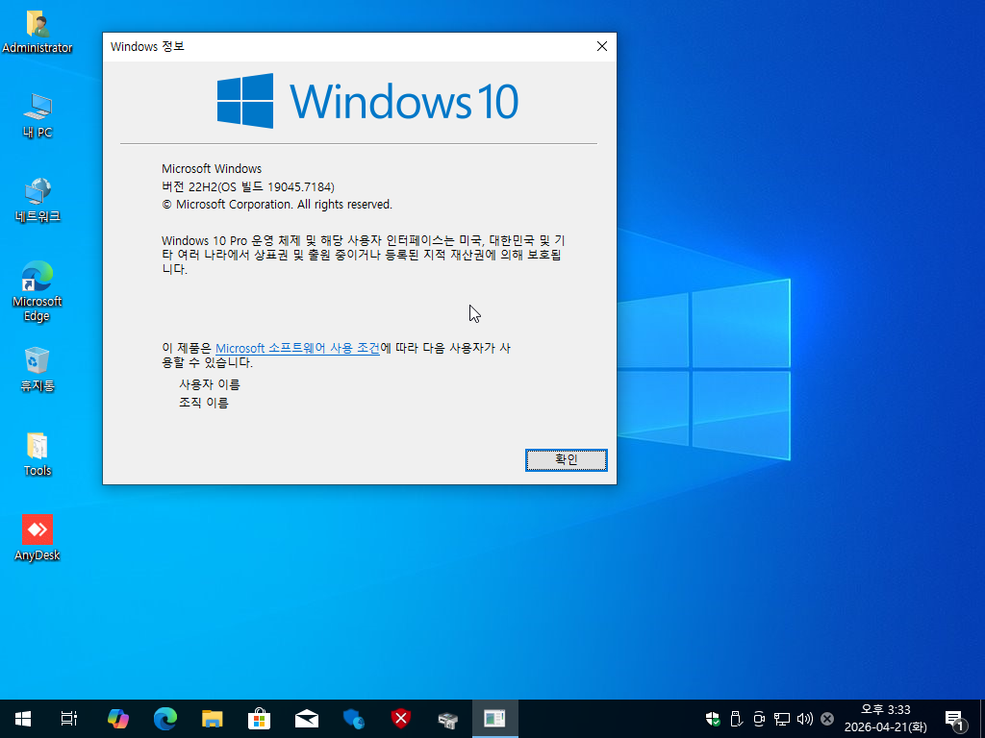The height and width of the screenshot is (738, 985).
Task: Click the Microsoft Corporation copyright line
Action: (277, 205)
